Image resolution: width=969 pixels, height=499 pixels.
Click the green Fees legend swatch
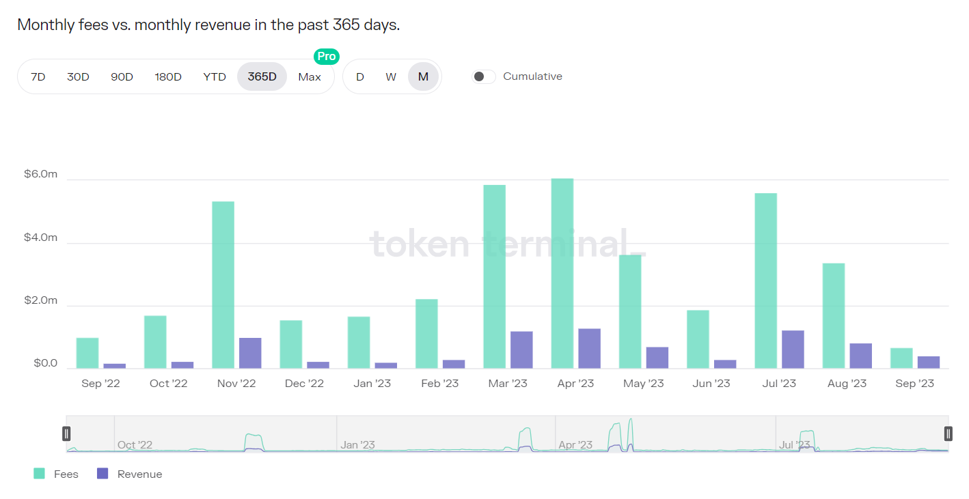pos(40,474)
